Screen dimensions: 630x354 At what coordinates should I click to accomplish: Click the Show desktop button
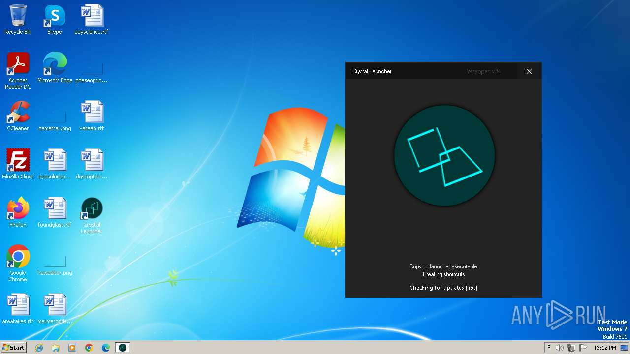pos(625,348)
